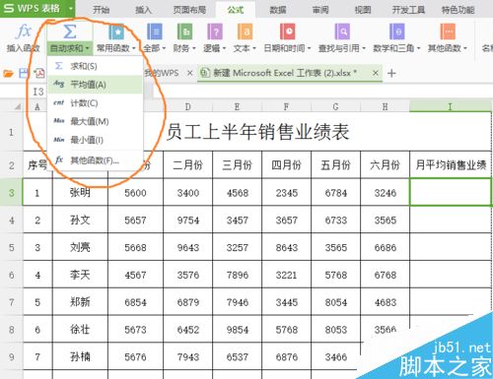Screen dimensions: 493x379
Task: Click the cell with value 7896
Action: pyautogui.click(x=237, y=275)
